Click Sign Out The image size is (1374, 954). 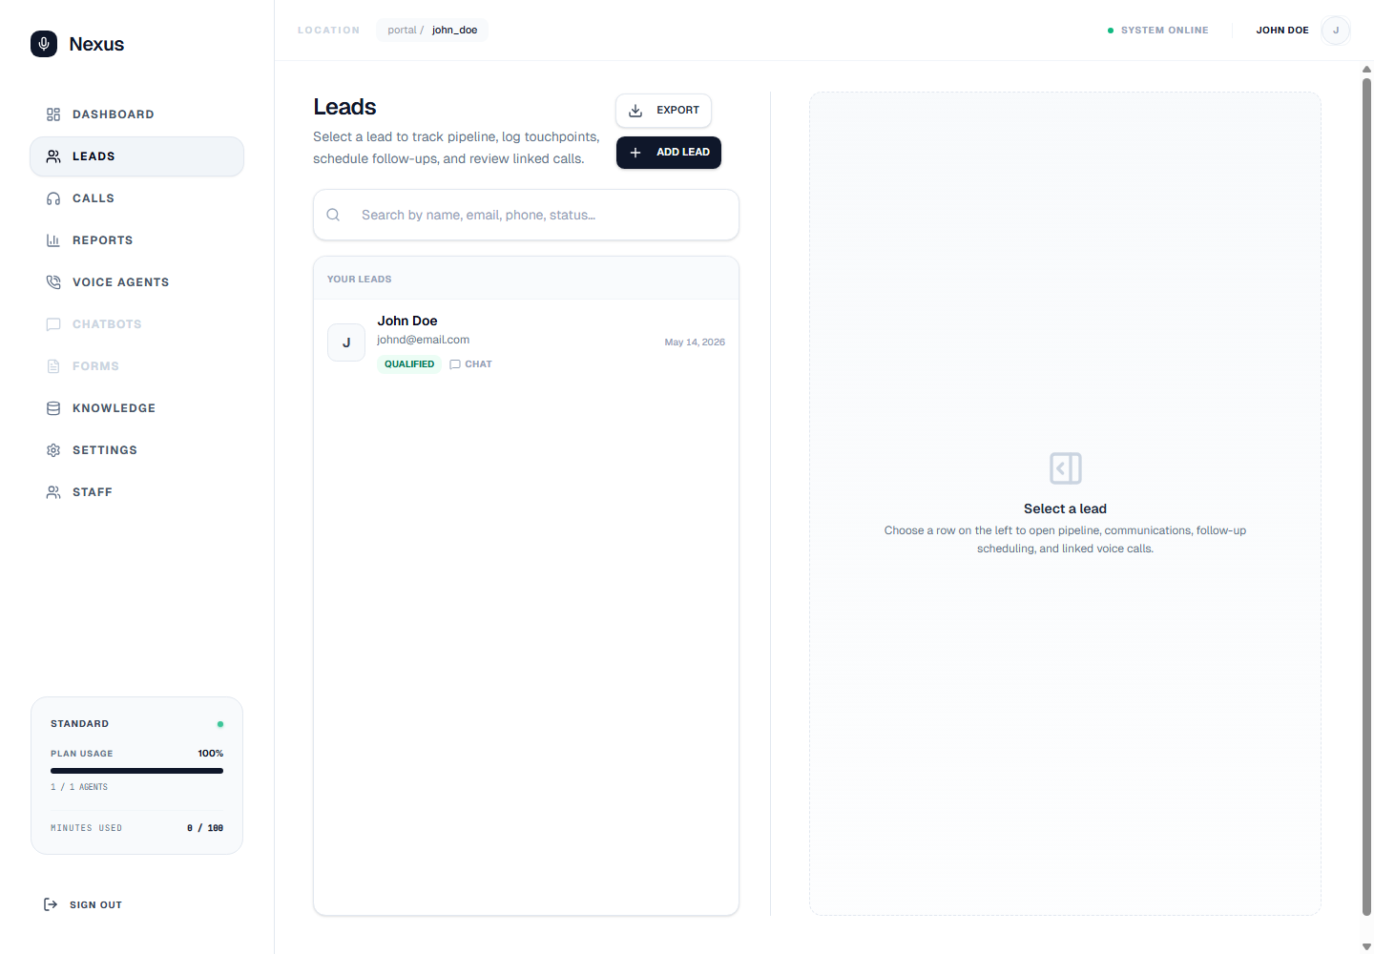pos(83,904)
